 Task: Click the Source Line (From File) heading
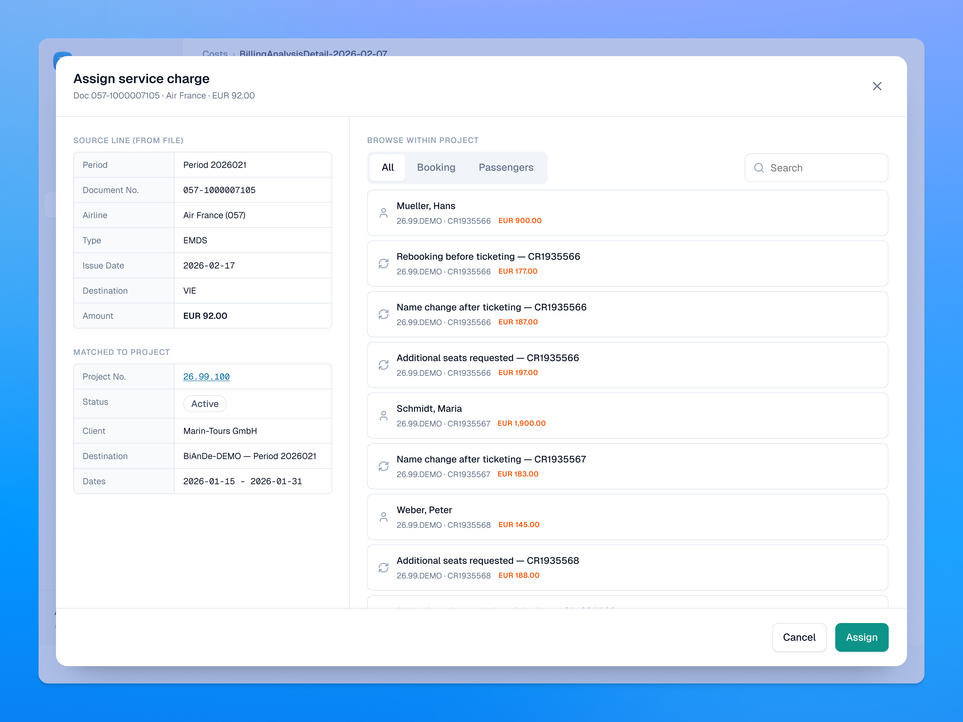[129, 140]
